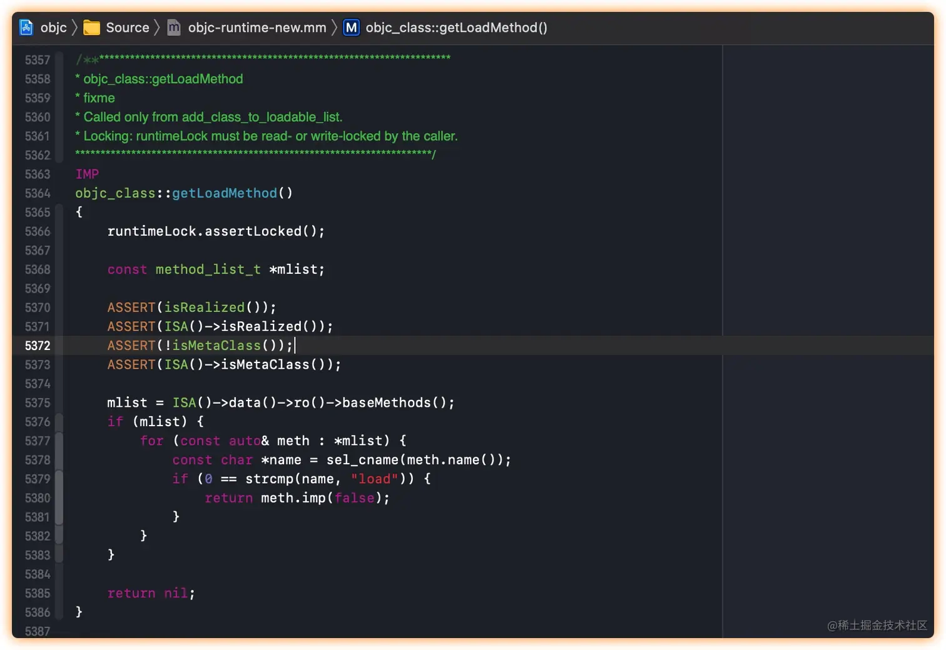Click the 'if (mlist)' statement on line 5376
Screen dimensions: 946x650
pos(155,422)
